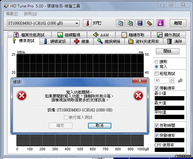Switch to the 額外測試 tab
193x159 pixels.
[x=168, y=35]
